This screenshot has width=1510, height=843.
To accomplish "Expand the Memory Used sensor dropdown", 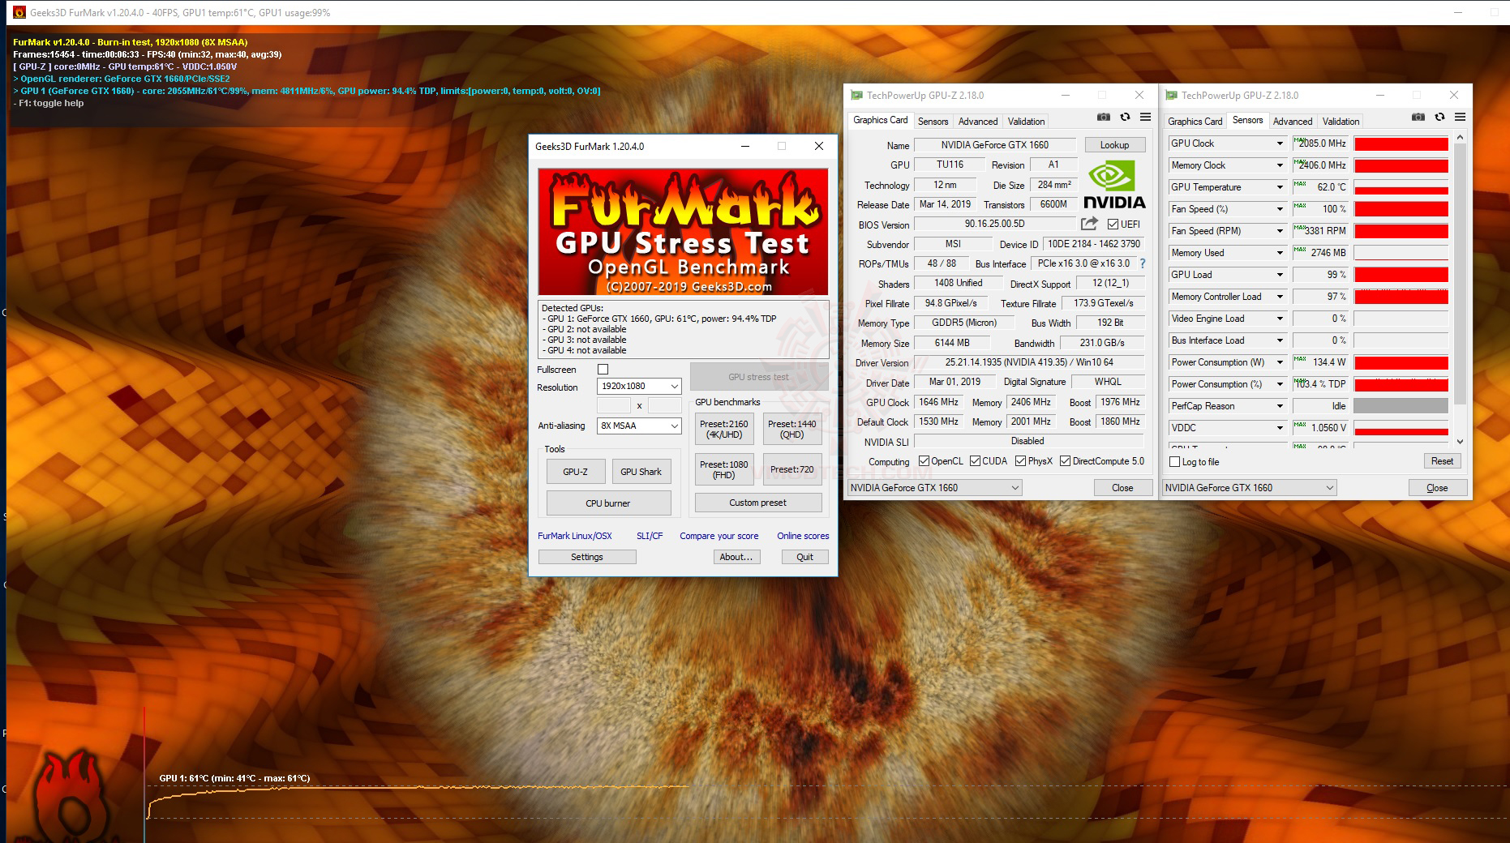I will click(x=1280, y=253).
